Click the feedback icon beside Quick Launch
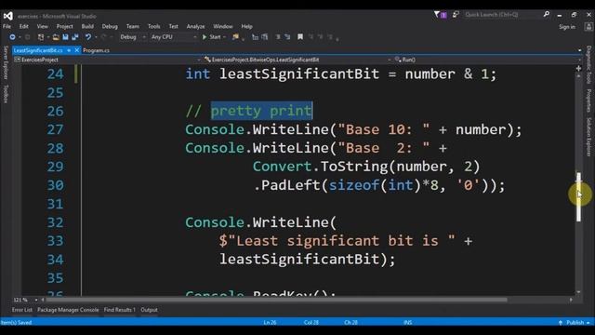Image resolution: width=595 pixels, height=335 pixels. point(456,15)
